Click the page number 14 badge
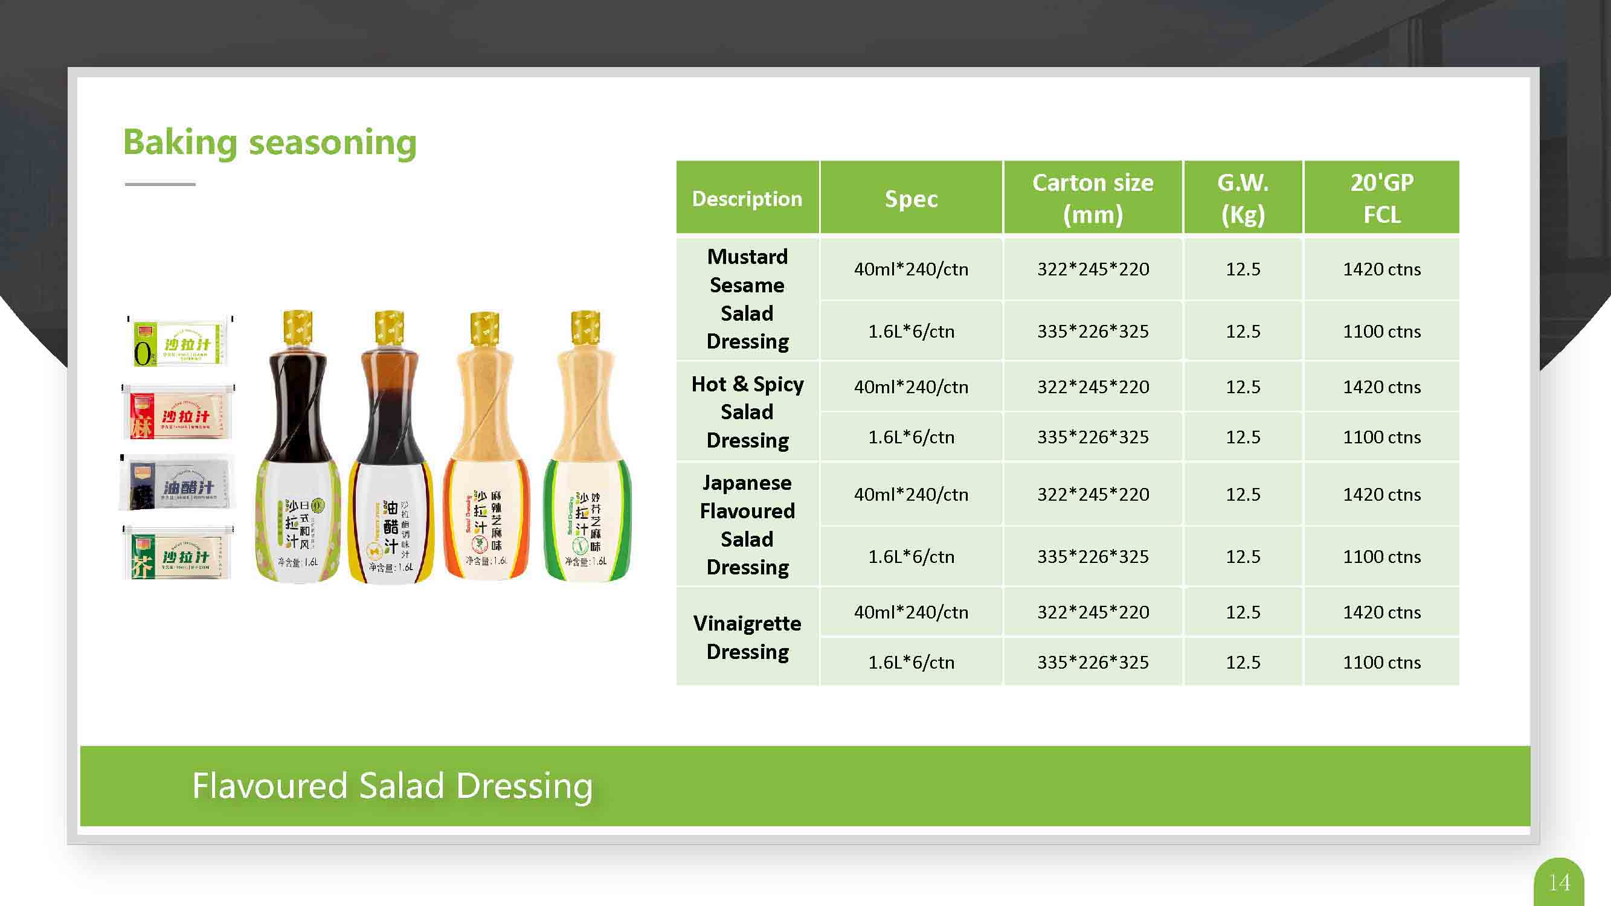The width and height of the screenshot is (1611, 906). [x=1559, y=882]
